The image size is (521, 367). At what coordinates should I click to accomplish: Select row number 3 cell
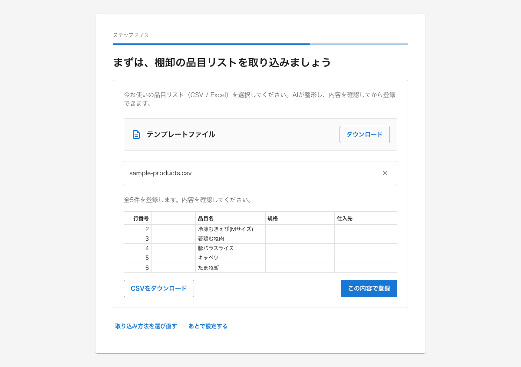pos(137,239)
